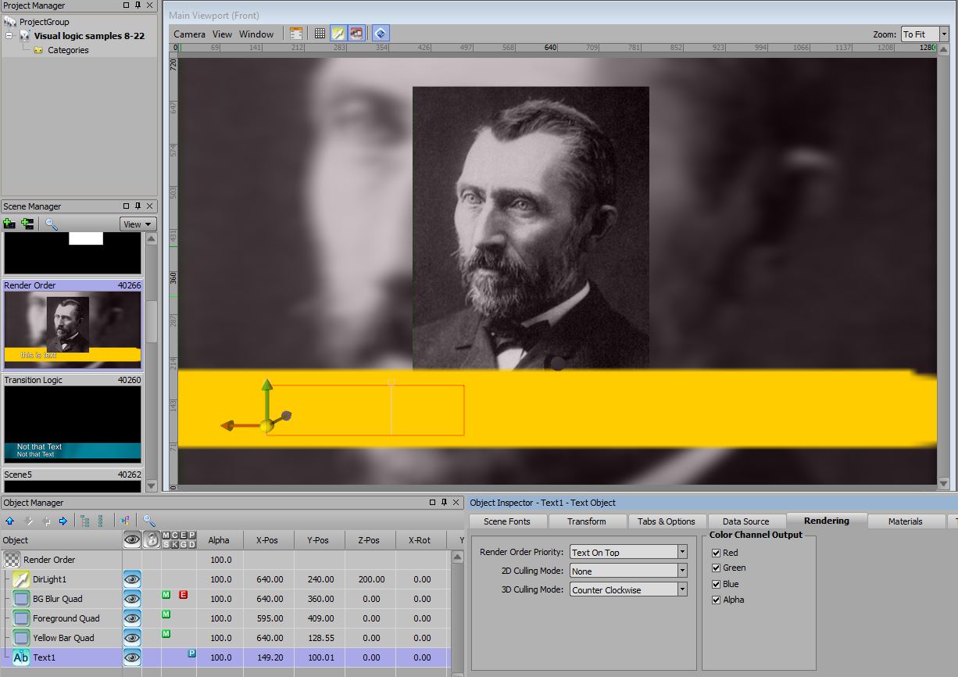Click the magnifier search icon in Object Manager
The height and width of the screenshot is (677, 958).
point(148,521)
